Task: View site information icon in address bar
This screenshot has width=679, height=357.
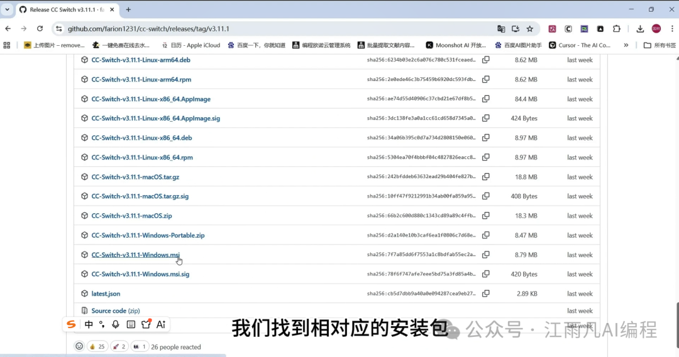Action: [x=59, y=29]
